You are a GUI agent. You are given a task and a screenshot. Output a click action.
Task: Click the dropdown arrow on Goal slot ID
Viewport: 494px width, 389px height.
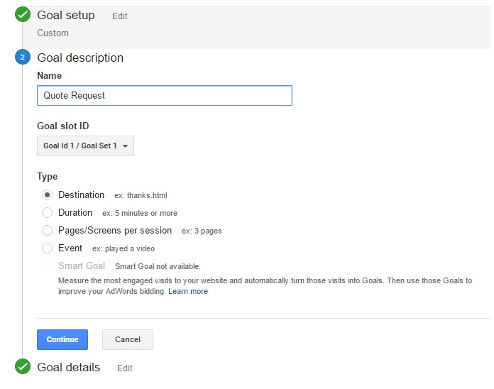tap(125, 146)
